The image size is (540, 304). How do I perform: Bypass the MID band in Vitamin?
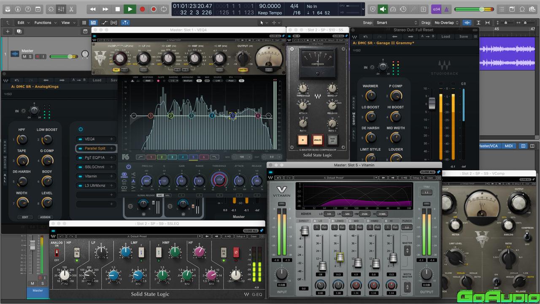pyautogui.click(x=360, y=227)
